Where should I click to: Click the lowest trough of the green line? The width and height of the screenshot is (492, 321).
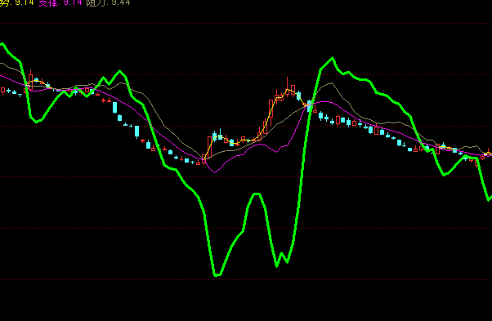click(x=217, y=275)
